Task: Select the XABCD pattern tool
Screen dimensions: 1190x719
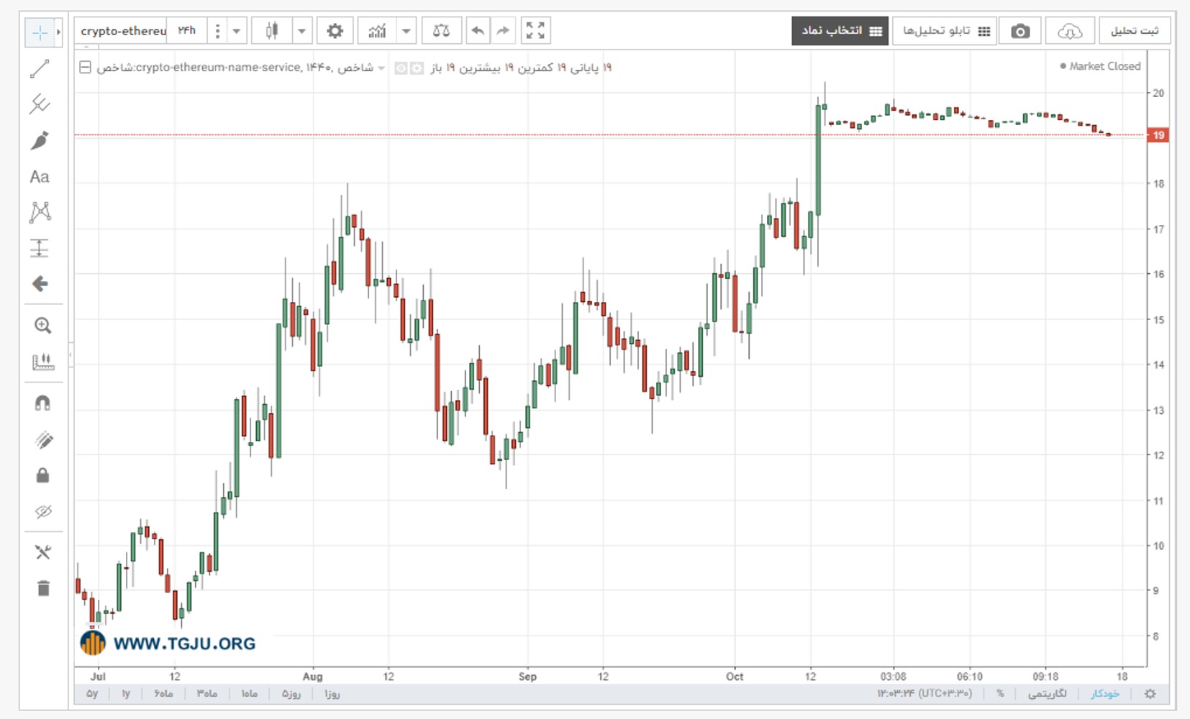Action: tap(40, 212)
